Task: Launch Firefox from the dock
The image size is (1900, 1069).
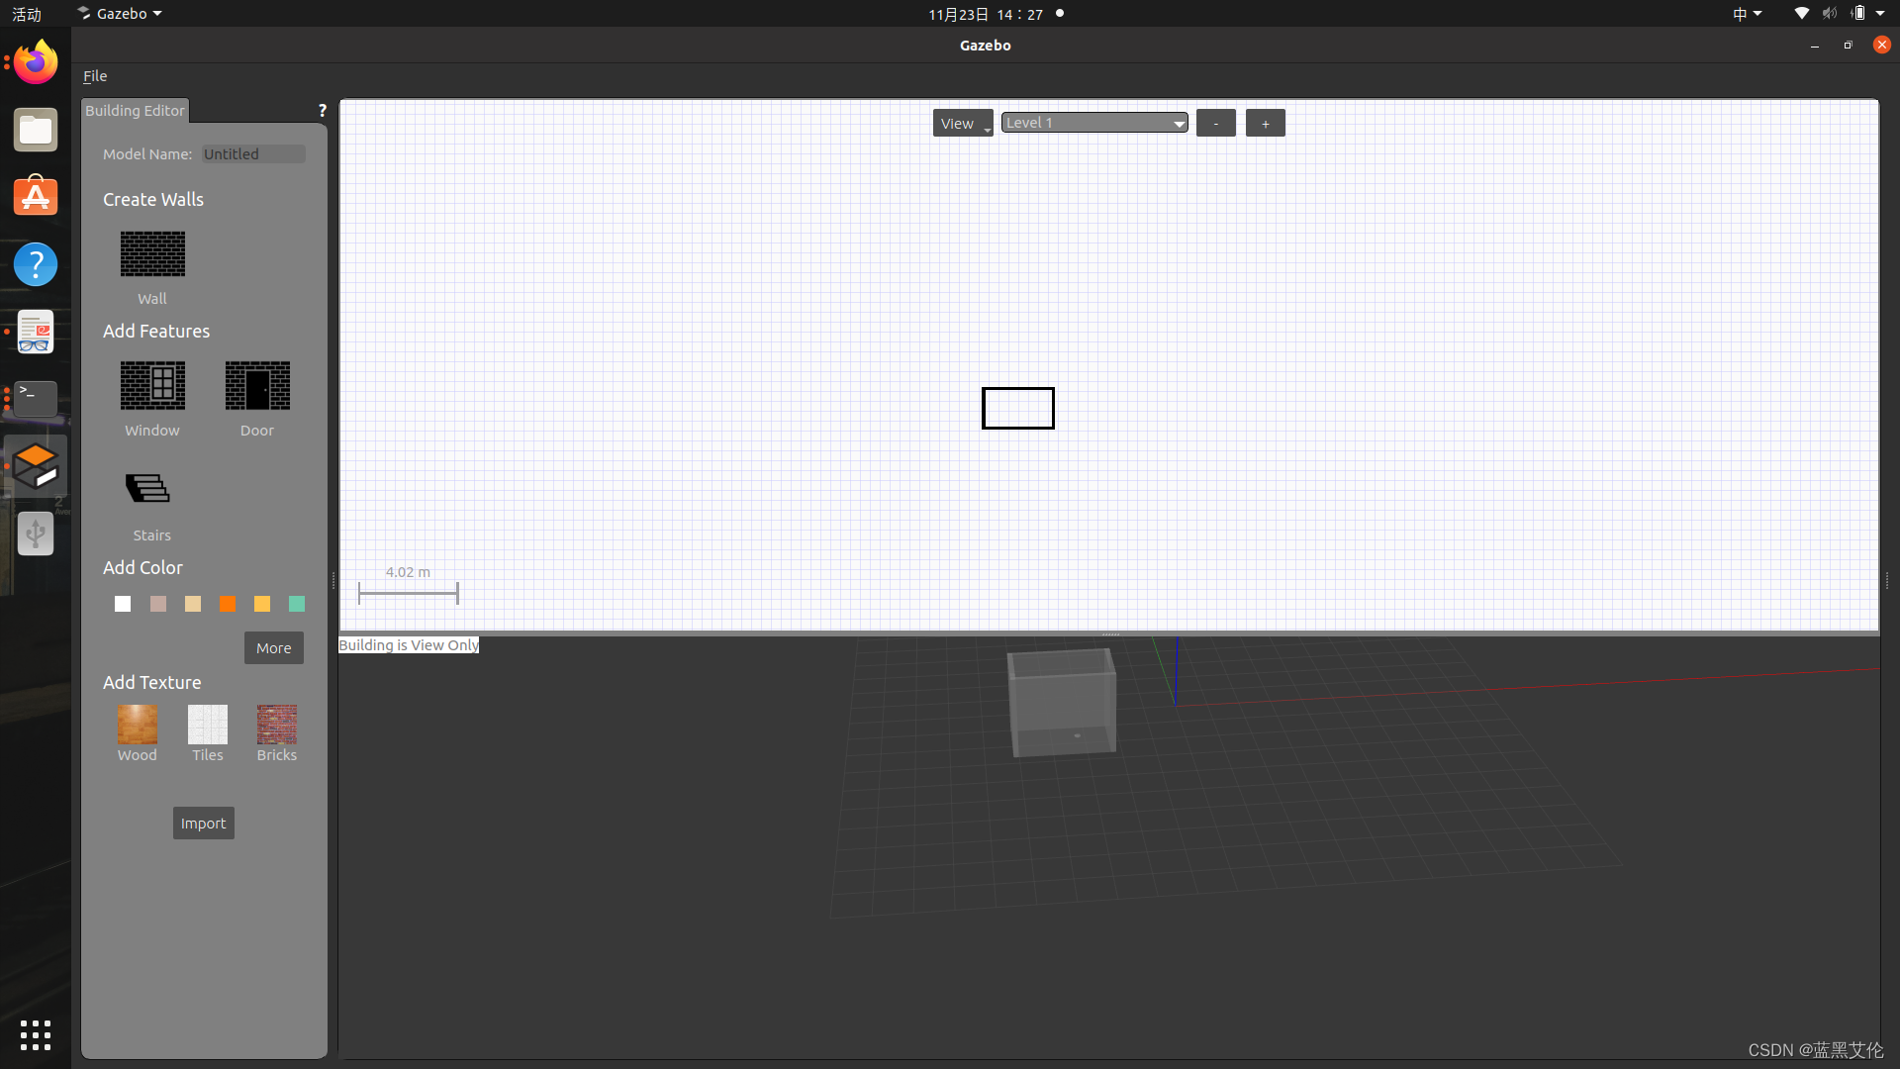Action: coord(36,63)
